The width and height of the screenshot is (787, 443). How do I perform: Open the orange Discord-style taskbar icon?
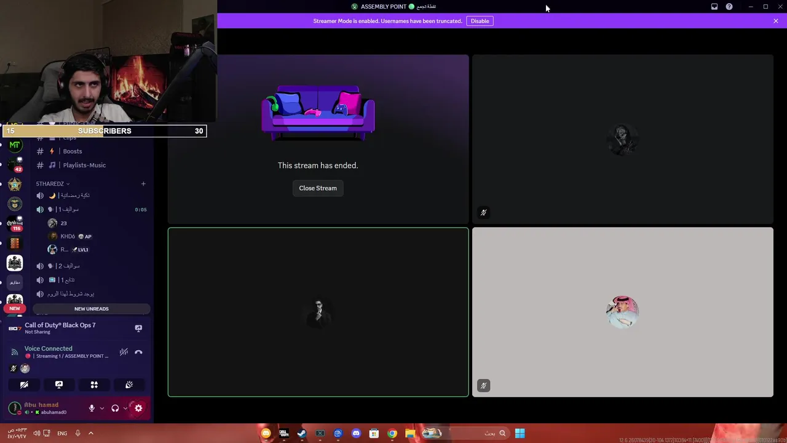pyautogui.click(x=266, y=433)
